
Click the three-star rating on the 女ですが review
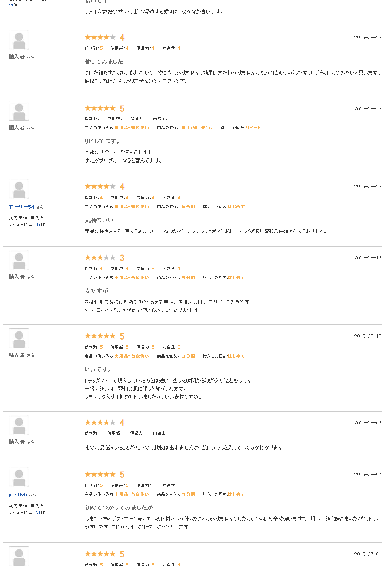[x=100, y=257]
